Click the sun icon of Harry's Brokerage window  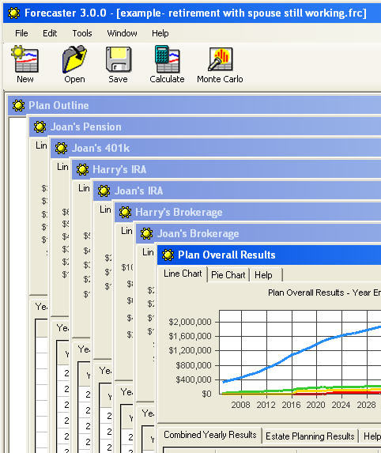pos(126,213)
